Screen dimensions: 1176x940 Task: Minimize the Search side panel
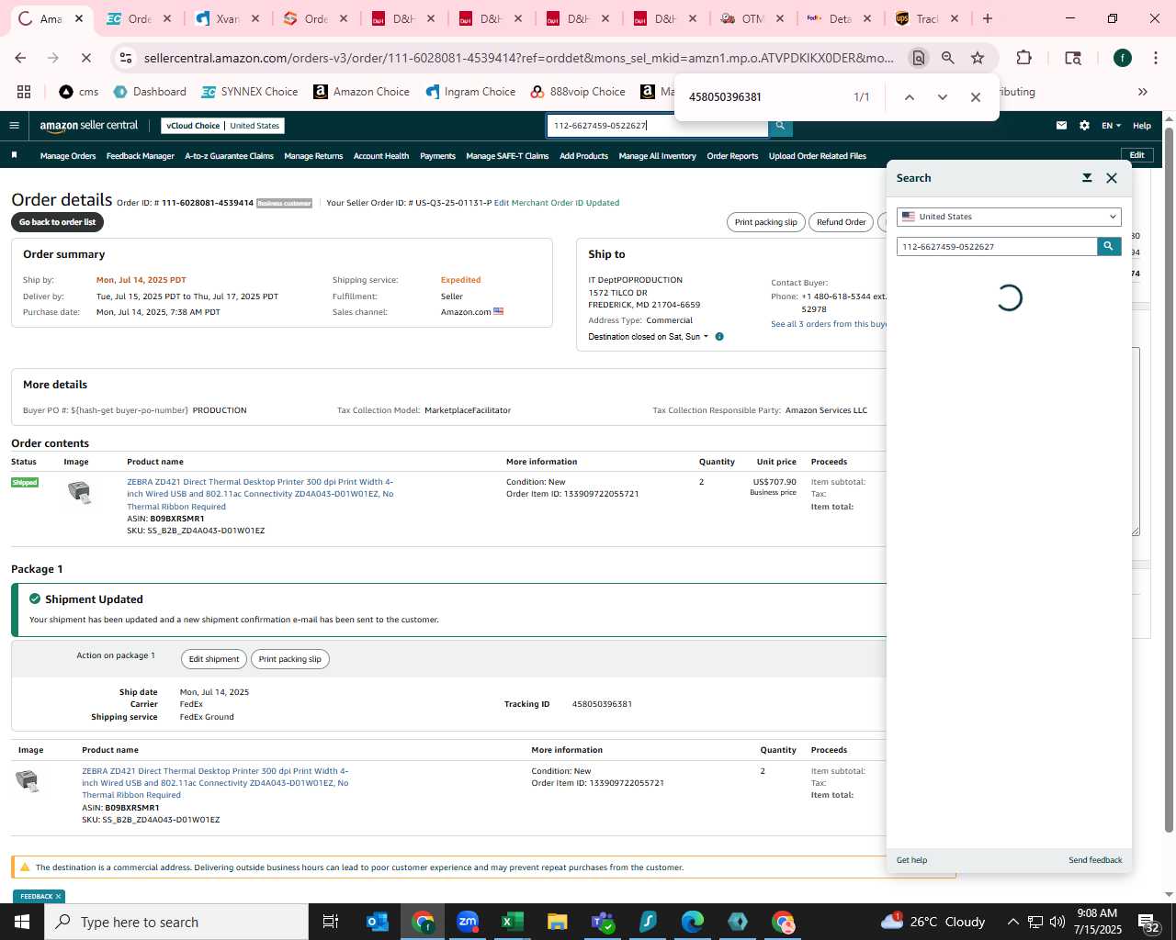[x=1087, y=178]
